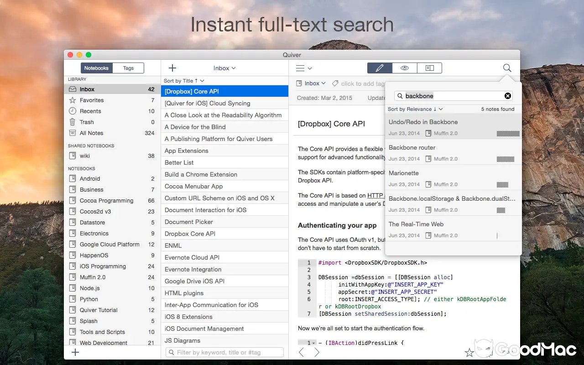Add a new notebook with bottom plus
The image size is (584, 365).
(x=76, y=352)
